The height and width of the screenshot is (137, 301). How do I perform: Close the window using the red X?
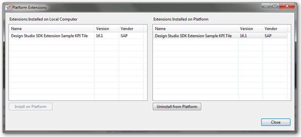287,6
